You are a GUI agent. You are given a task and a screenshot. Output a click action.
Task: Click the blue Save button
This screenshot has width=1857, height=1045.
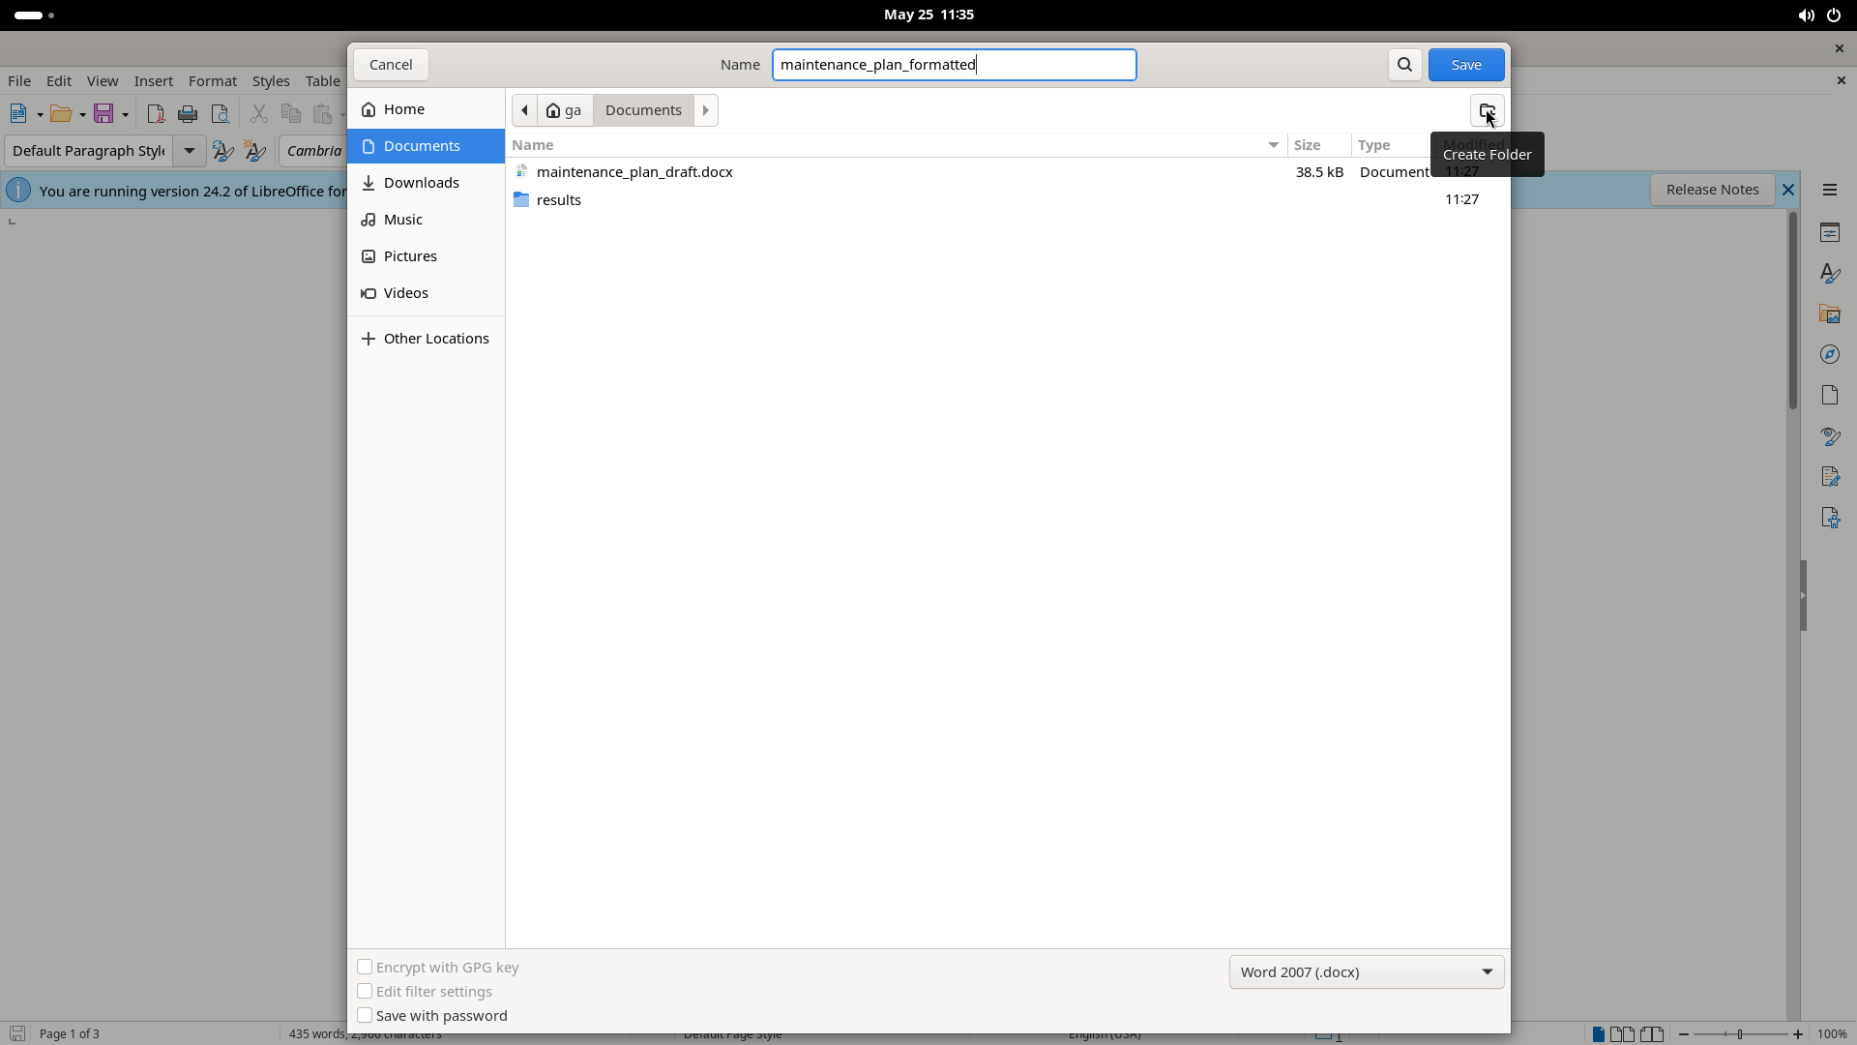pos(1466,65)
